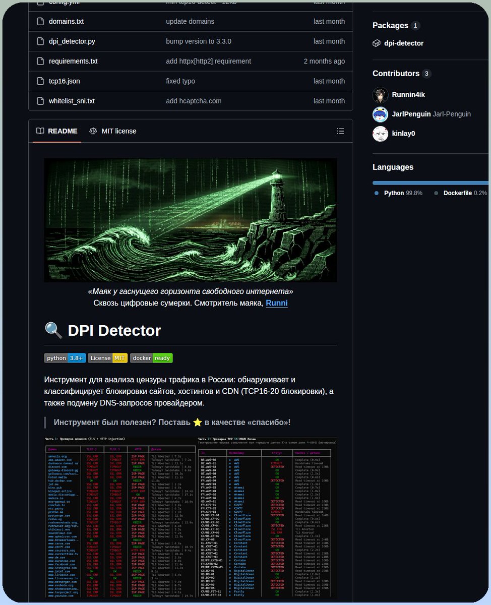Open the dpi_detector.py file
Screen dimensions: 491x605
click(x=72, y=41)
